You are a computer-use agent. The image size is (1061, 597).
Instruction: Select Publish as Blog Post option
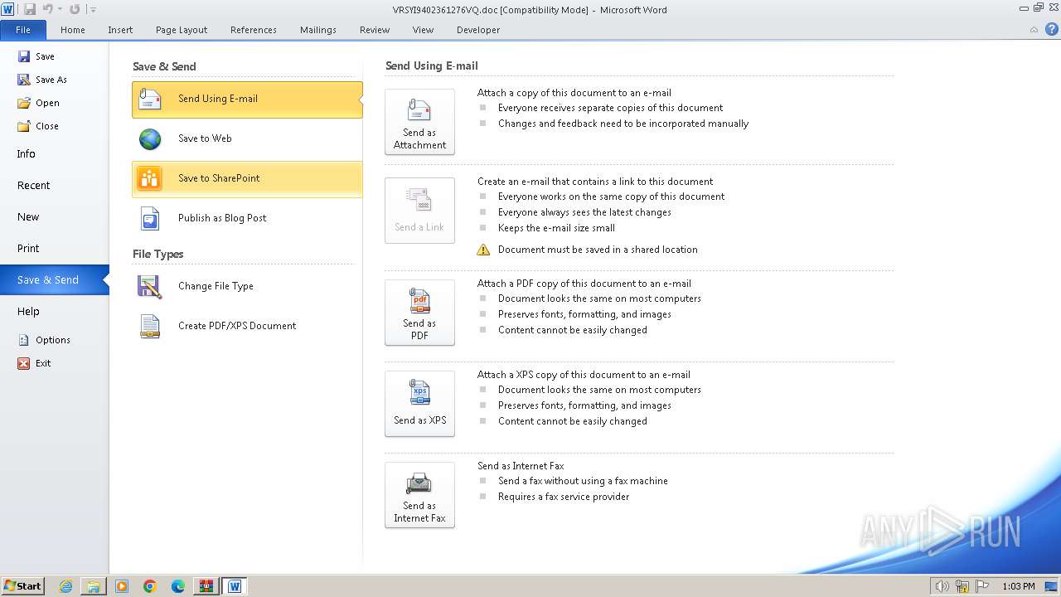pyautogui.click(x=247, y=218)
